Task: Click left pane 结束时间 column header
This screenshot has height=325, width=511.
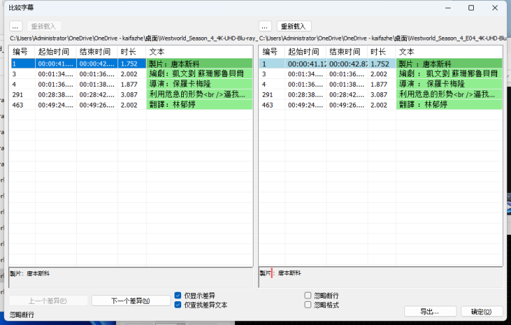Action: [x=97, y=52]
